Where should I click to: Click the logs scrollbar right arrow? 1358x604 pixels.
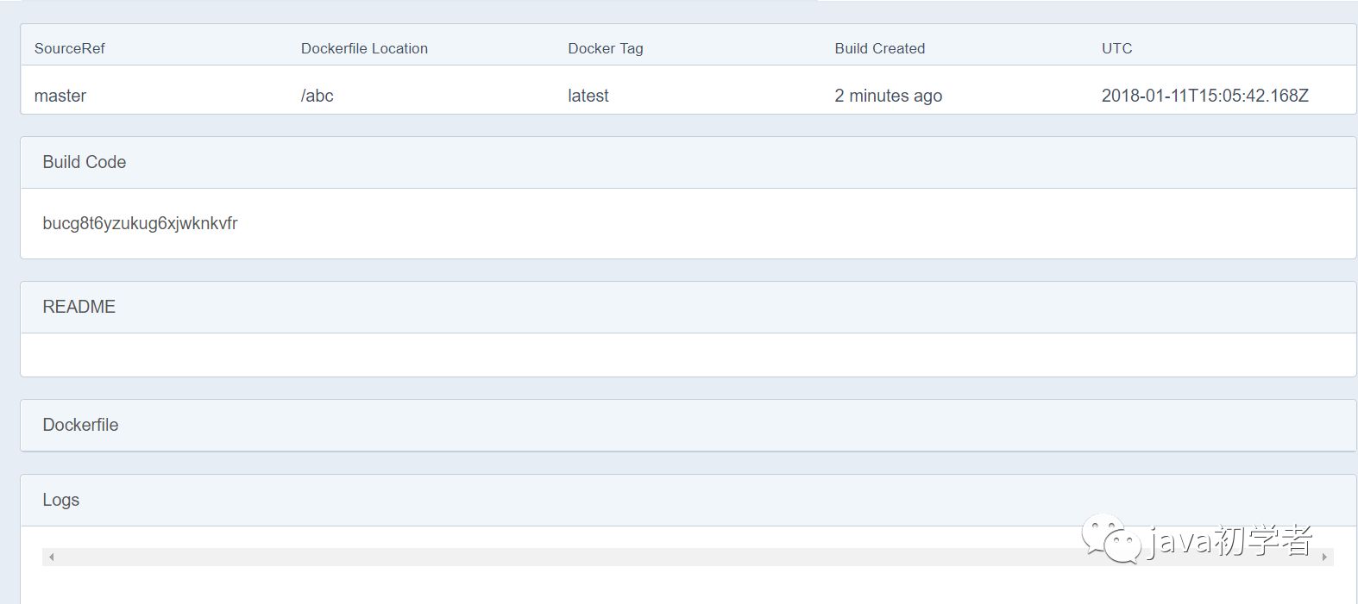click(x=1324, y=557)
